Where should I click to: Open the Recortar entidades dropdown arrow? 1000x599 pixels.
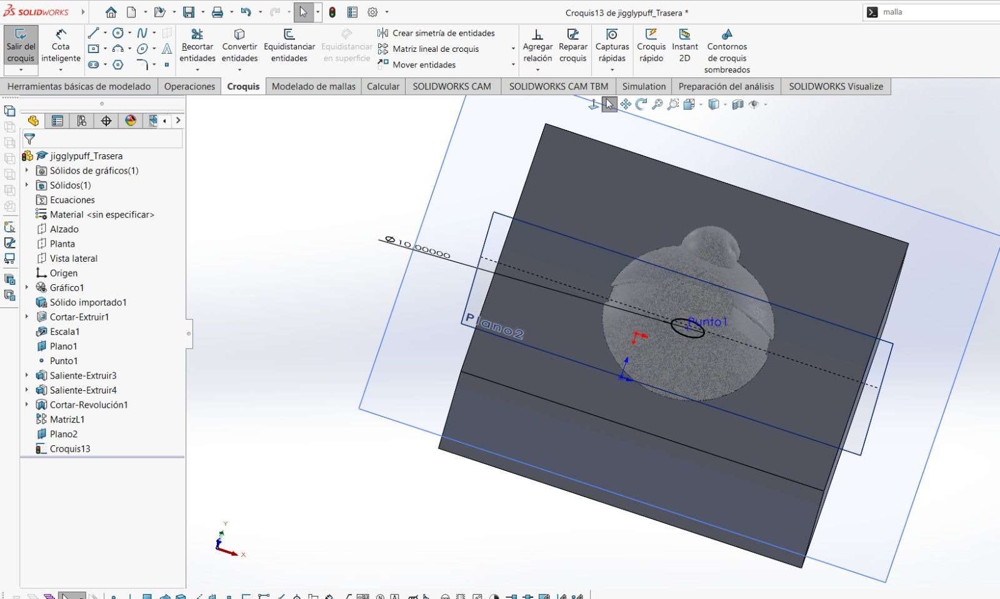pos(197,70)
